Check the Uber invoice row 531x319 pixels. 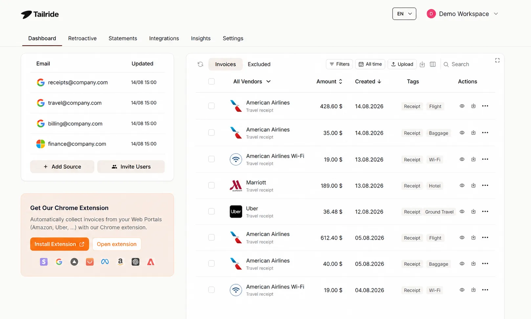[211, 211]
